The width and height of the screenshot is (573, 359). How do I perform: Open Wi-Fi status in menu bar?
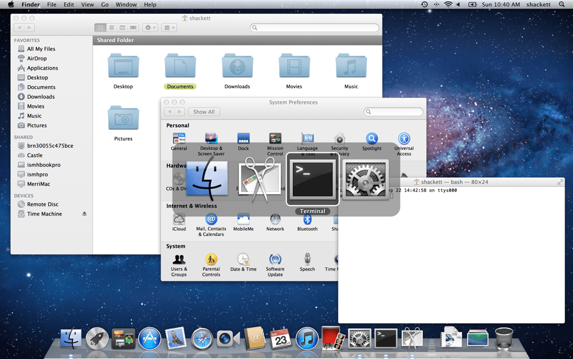(448, 5)
